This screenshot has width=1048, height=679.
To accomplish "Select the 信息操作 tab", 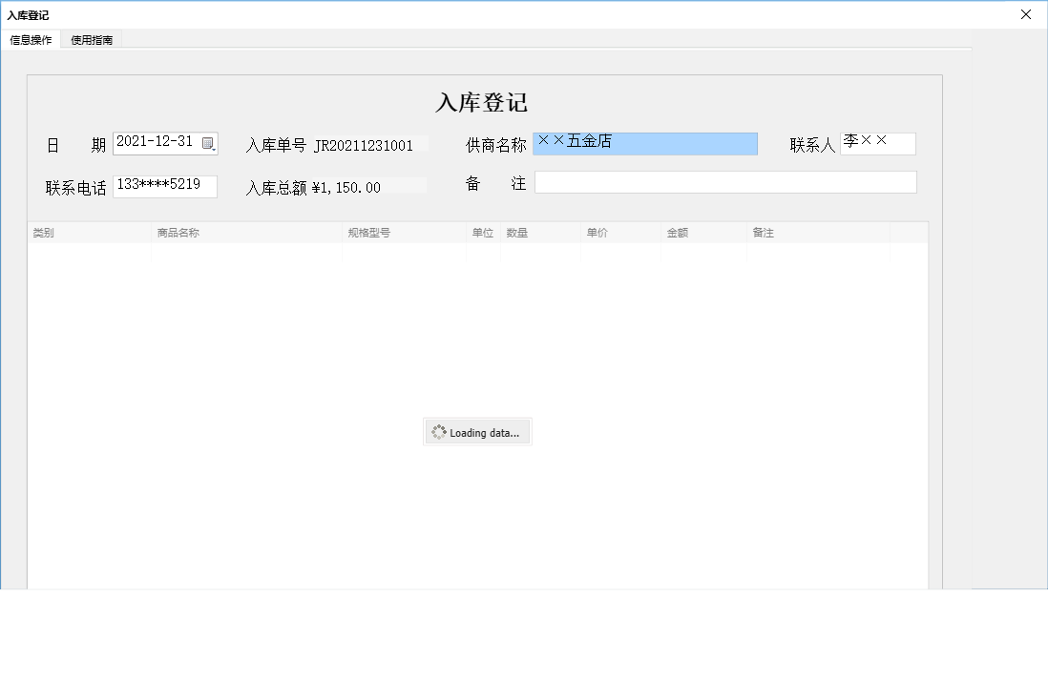I will [31, 39].
